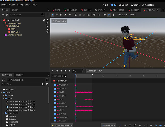Click the list-select nodes toolbar icon
This screenshot has width=165, height=127.
tap(76, 15)
